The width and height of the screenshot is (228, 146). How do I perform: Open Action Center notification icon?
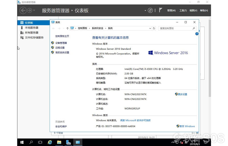click(x=205, y=142)
